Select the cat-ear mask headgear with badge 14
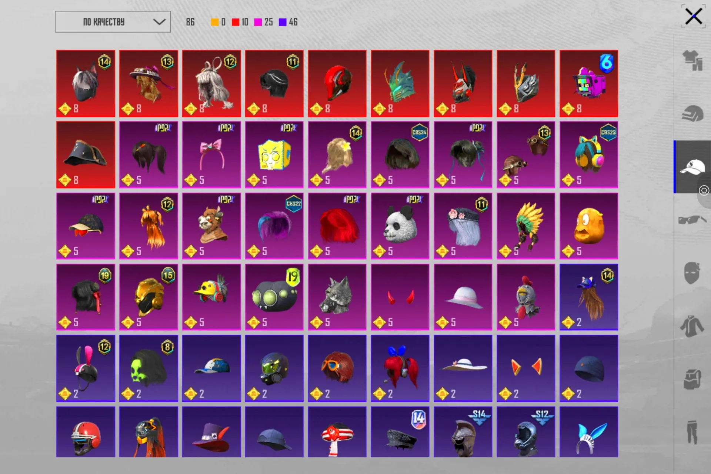This screenshot has height=474, width=711. (x=86, y=83)
